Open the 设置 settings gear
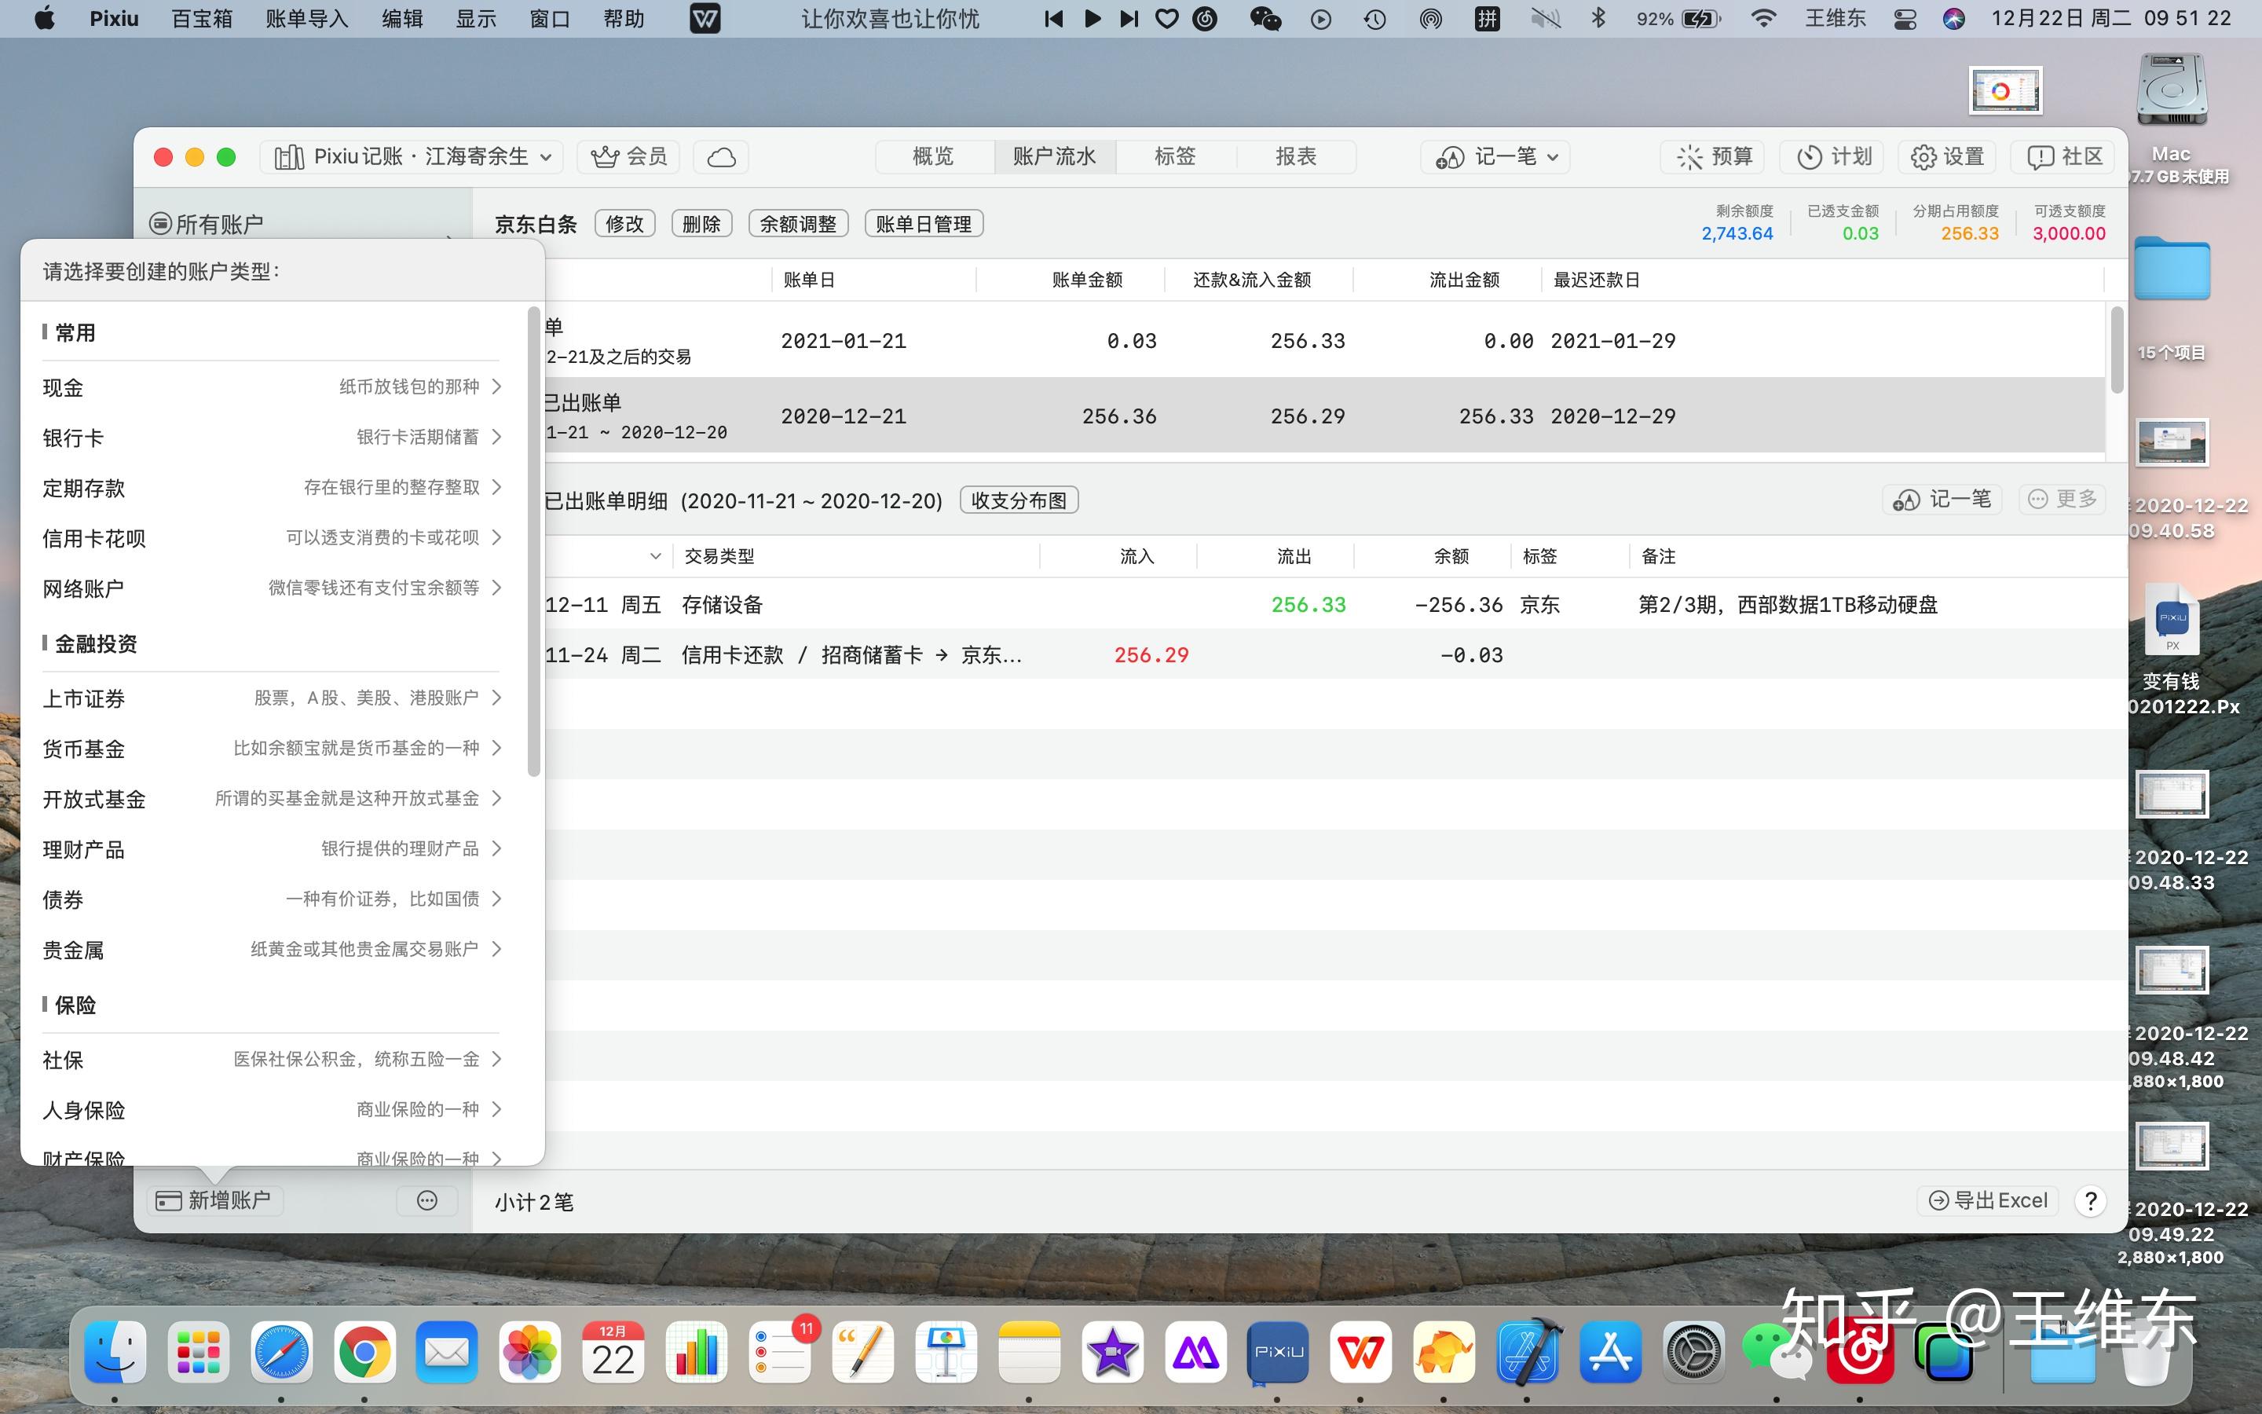 pyautogui.click(x=1946, y=157)
